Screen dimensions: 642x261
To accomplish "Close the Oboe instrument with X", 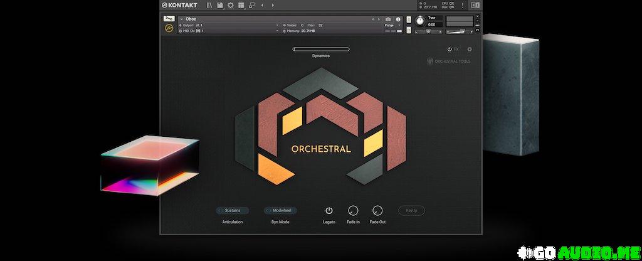I will 477,16.
